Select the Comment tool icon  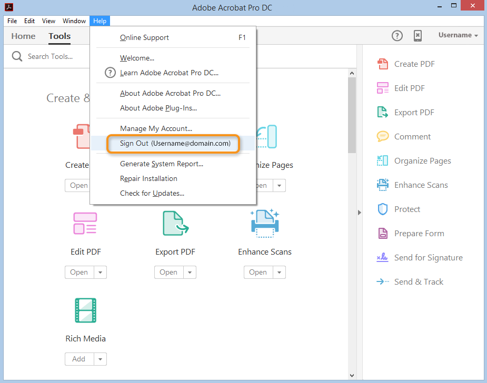[383, 136]
